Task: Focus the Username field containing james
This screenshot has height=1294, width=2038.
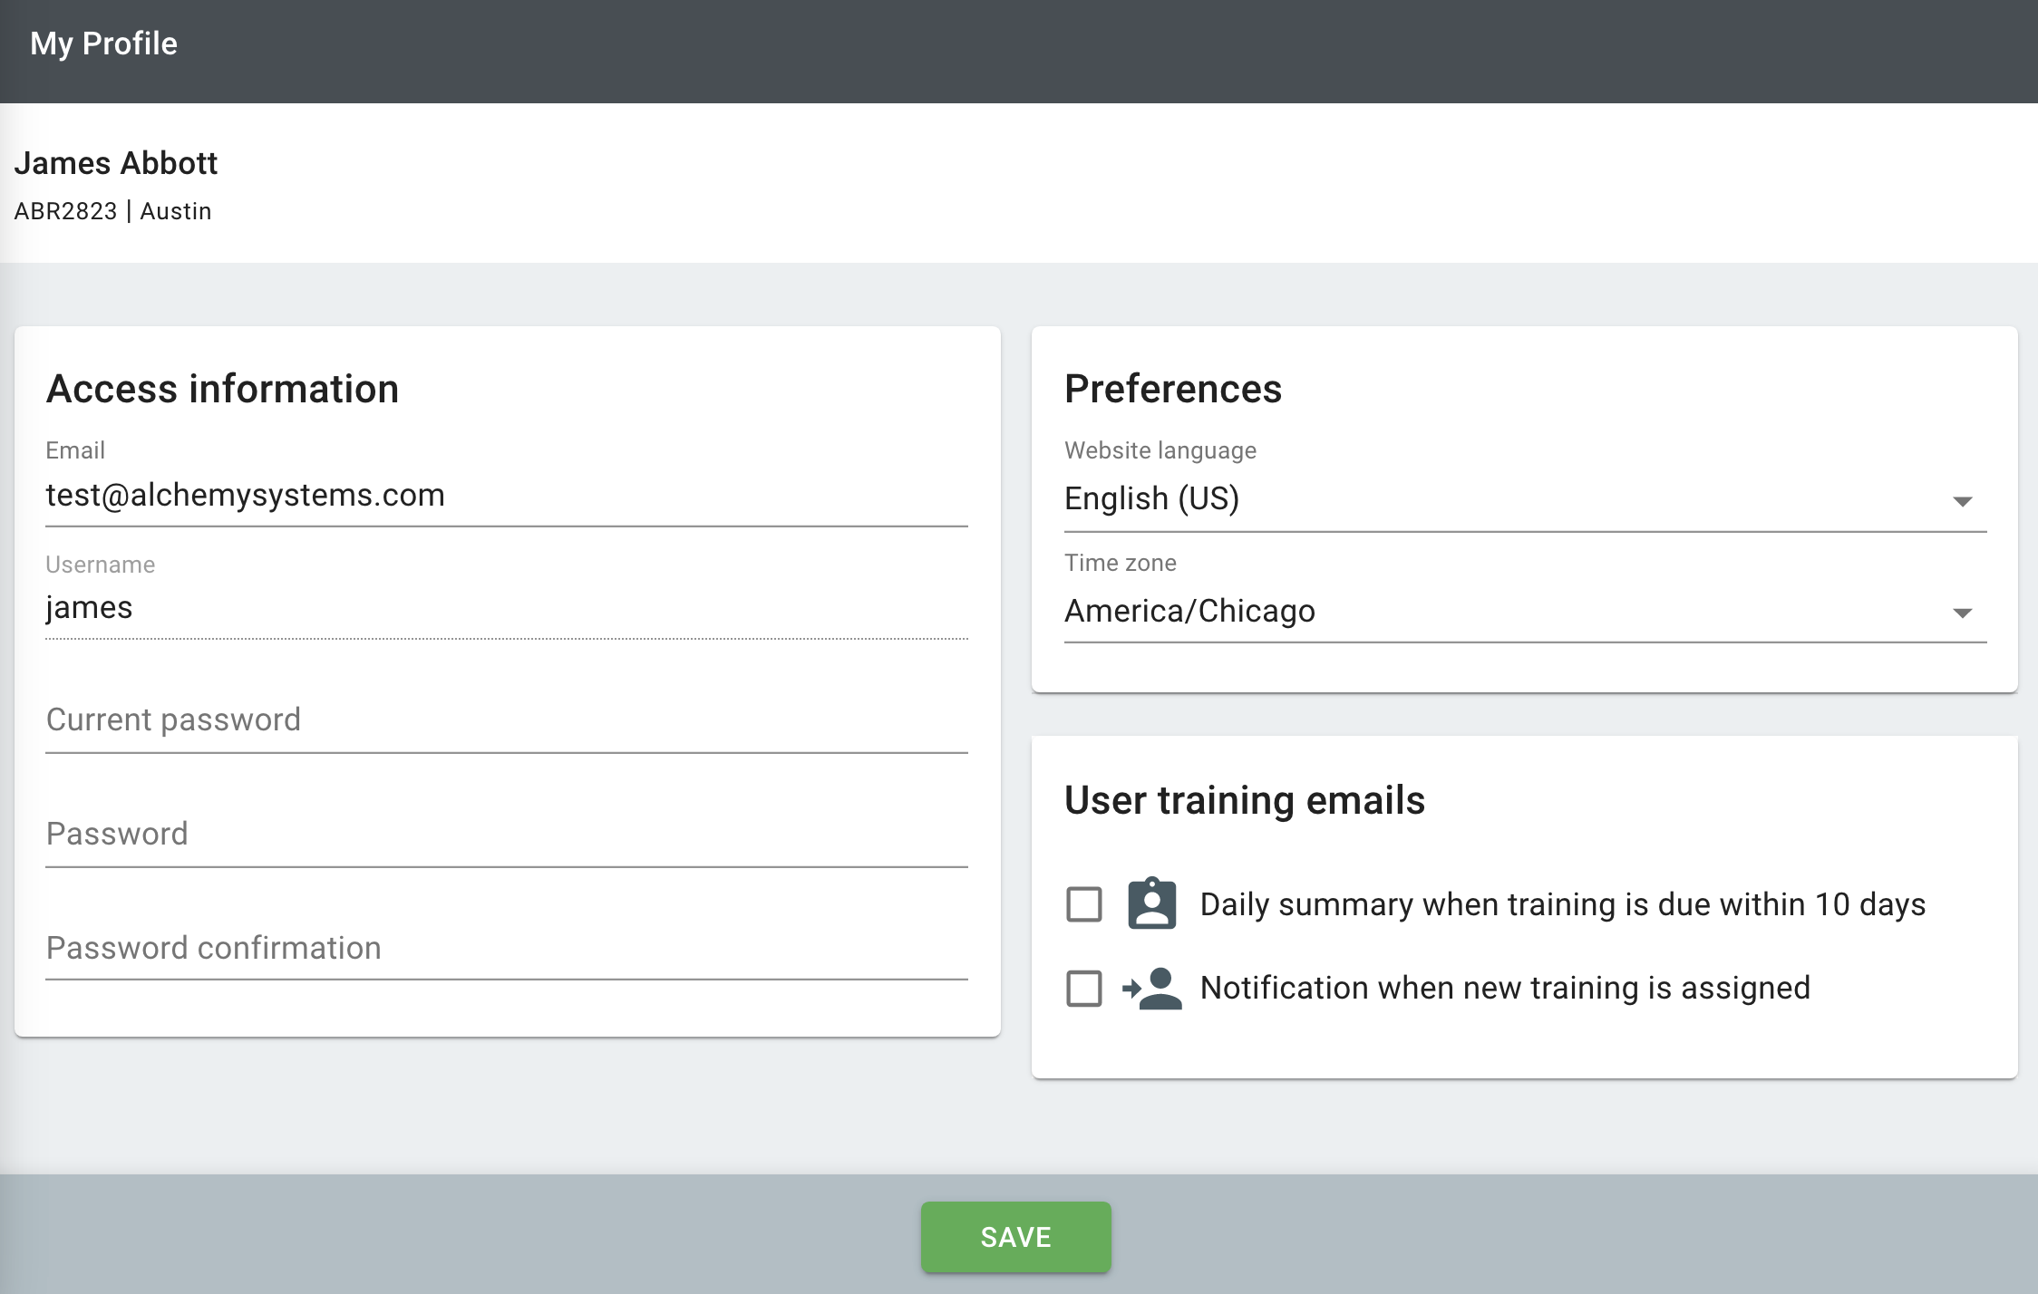Action: pos(506,608)
